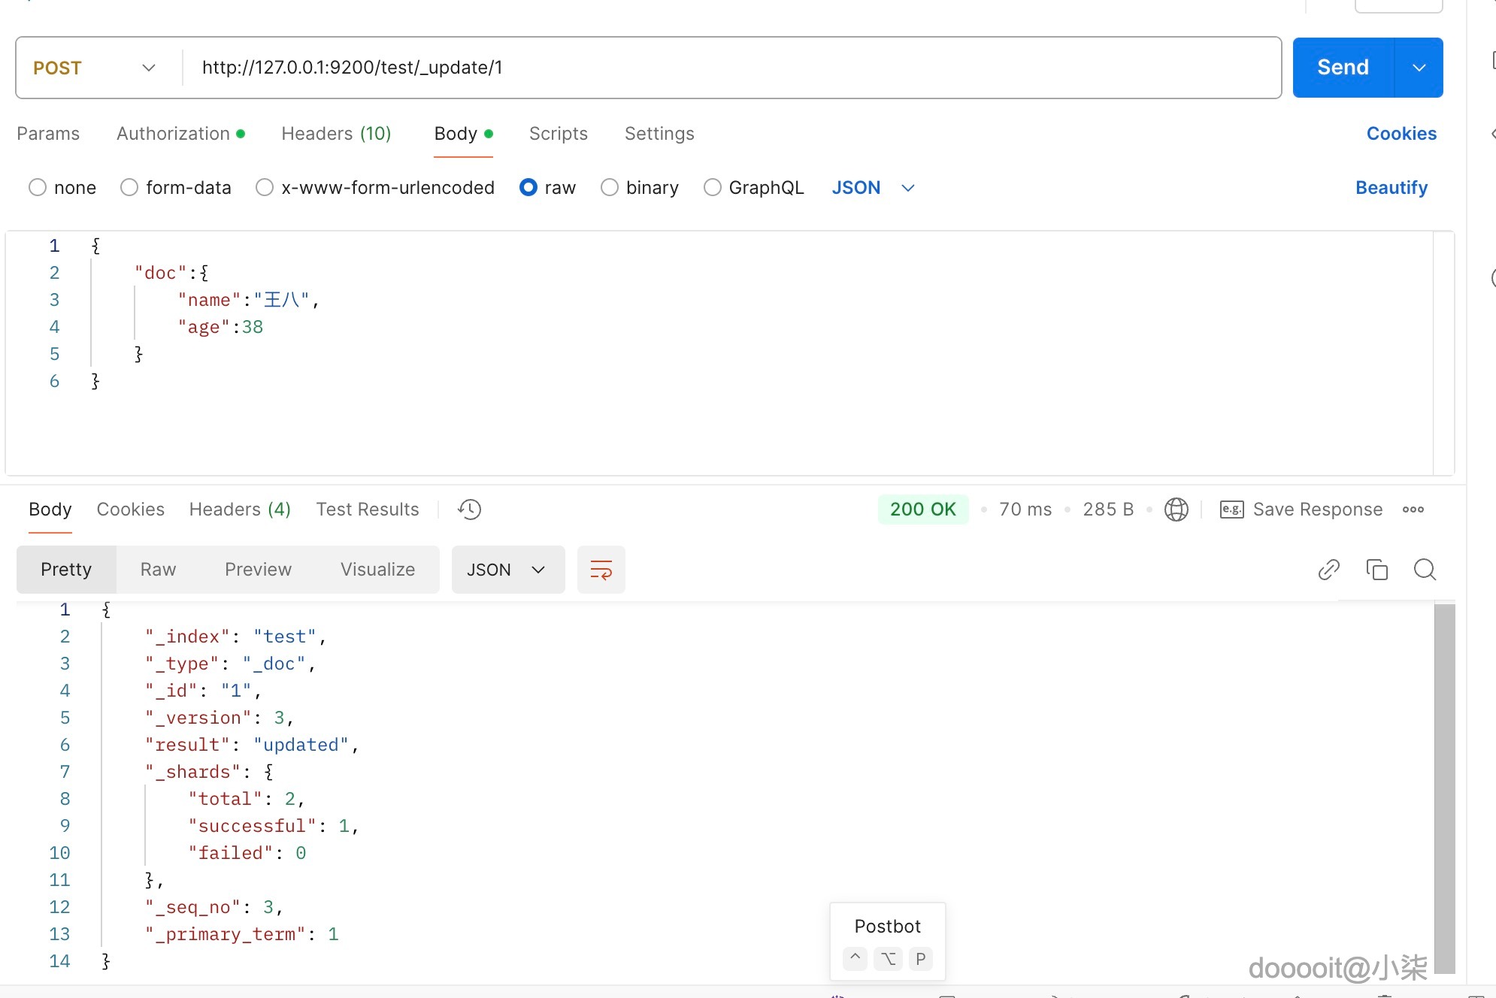Copy response body with the copy icon
This screenshot has width=1496, height=998.
coord(1376,570)
